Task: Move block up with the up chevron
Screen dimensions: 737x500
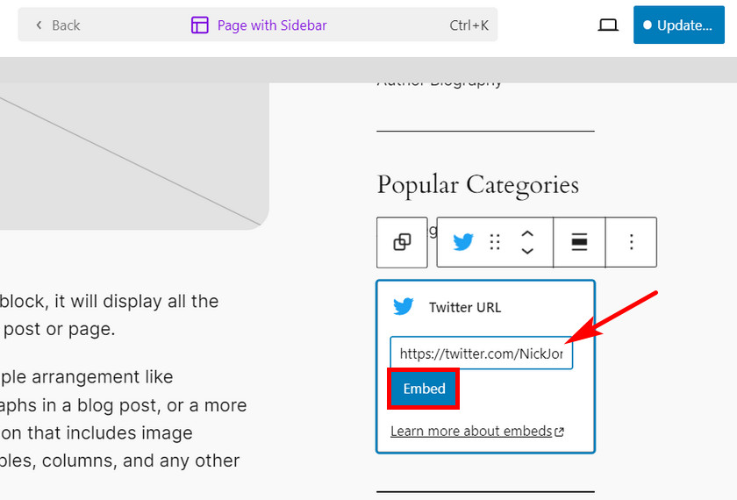Action: [x=527, y=233]
